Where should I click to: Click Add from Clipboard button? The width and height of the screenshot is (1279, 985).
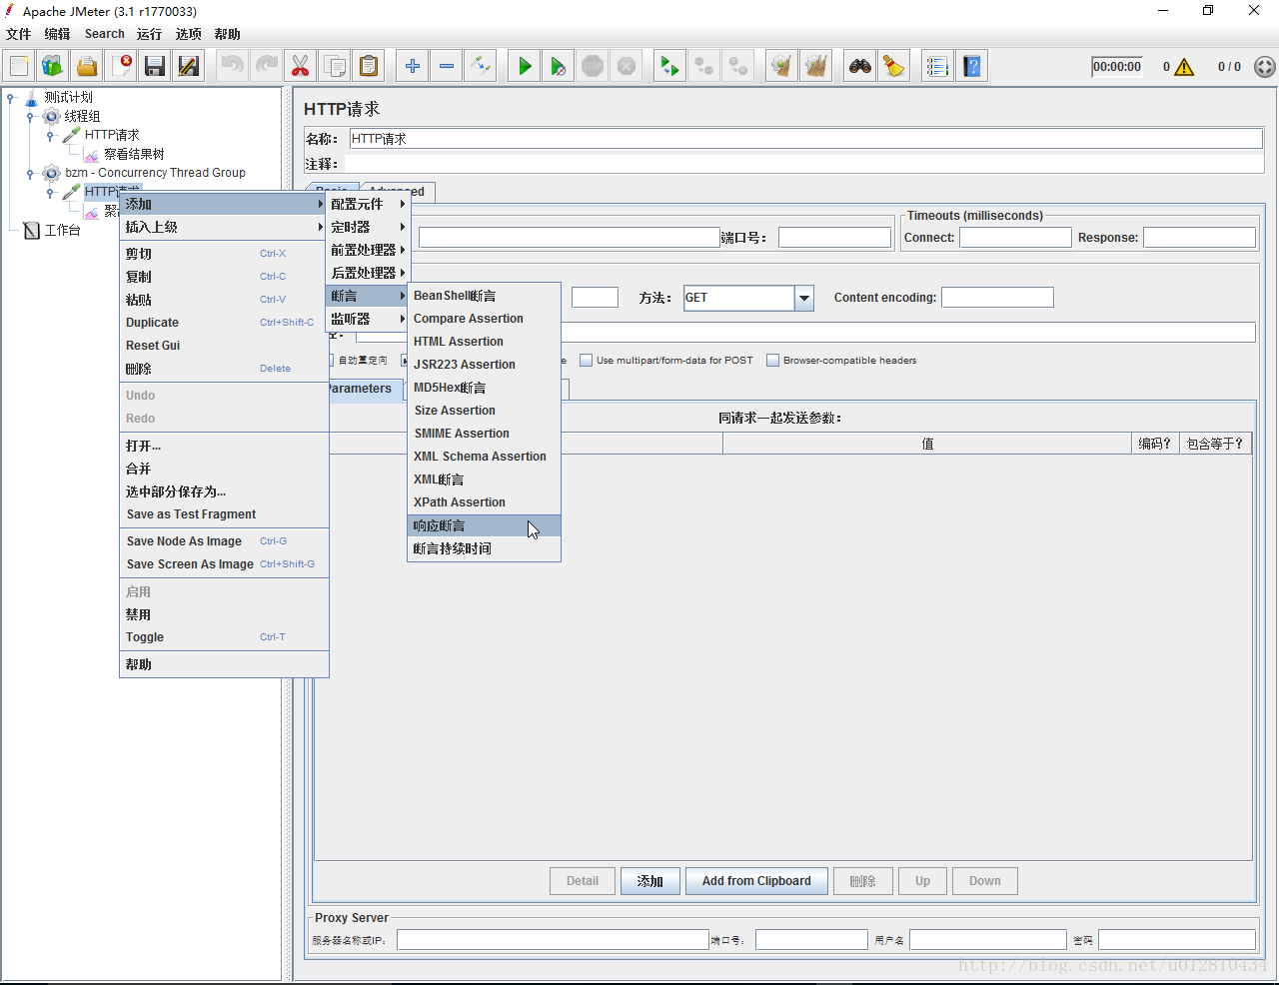tap(756, 881)
